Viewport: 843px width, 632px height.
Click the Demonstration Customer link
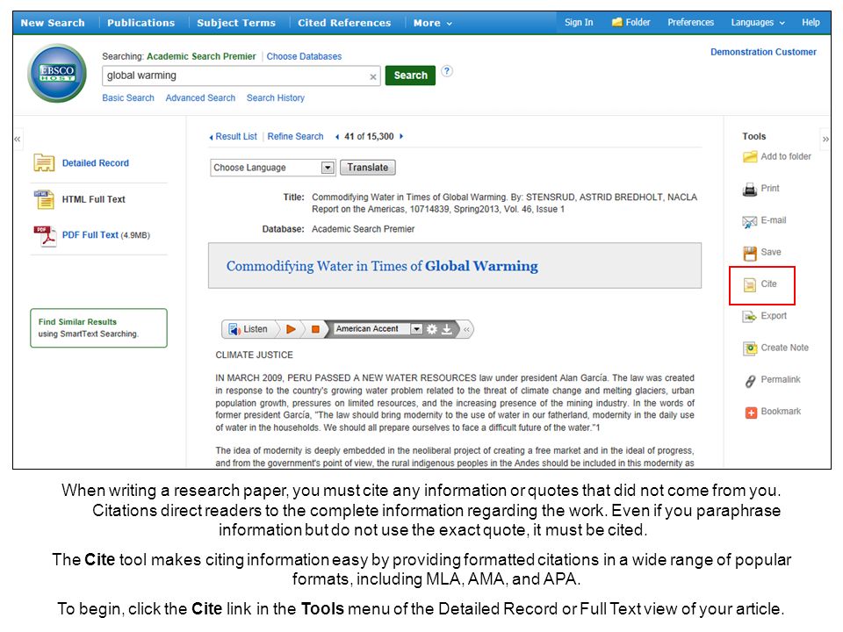763,52
